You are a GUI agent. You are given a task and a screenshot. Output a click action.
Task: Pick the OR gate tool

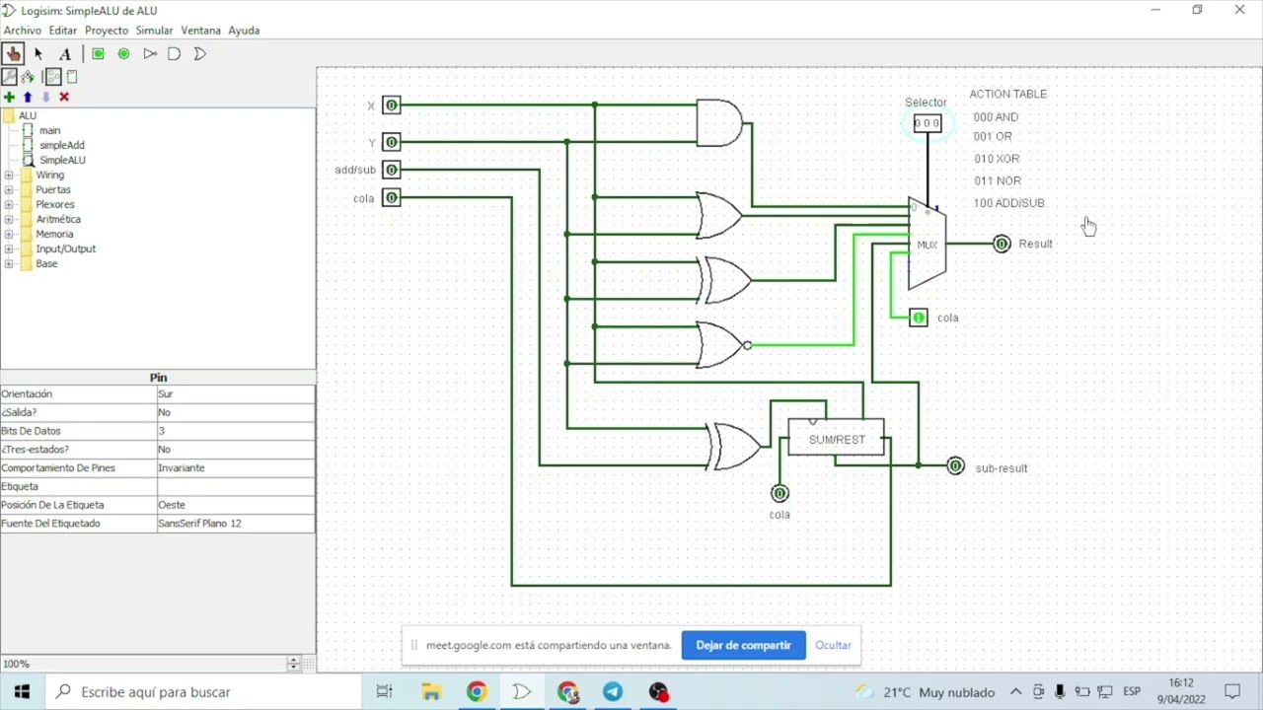click(x=200, y=54)
